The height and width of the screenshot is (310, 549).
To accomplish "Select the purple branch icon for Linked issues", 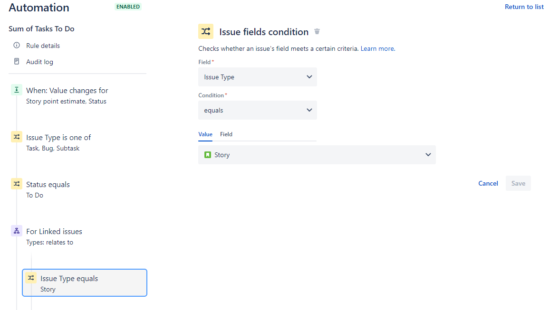I will (x=17, y=231).
